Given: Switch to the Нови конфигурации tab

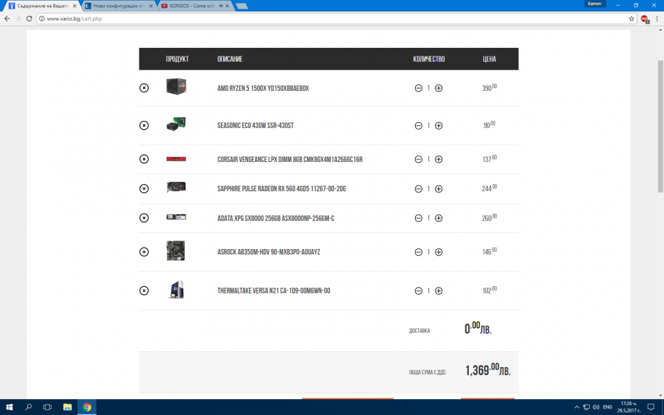Looking at the screenshot, I should [119, 6].
